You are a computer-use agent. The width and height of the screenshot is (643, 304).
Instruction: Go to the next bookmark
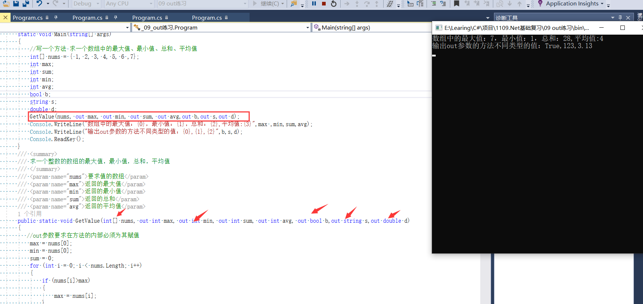tap(477, 4)
